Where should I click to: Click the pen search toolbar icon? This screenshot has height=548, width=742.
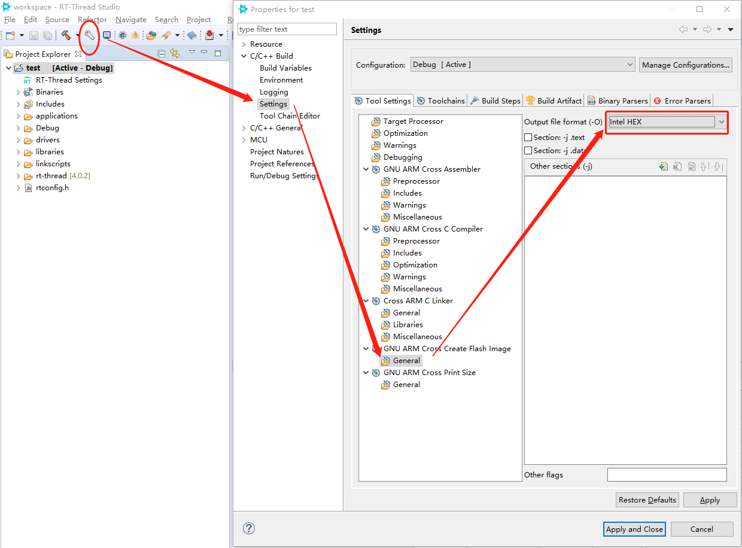[x=166, y=36]
